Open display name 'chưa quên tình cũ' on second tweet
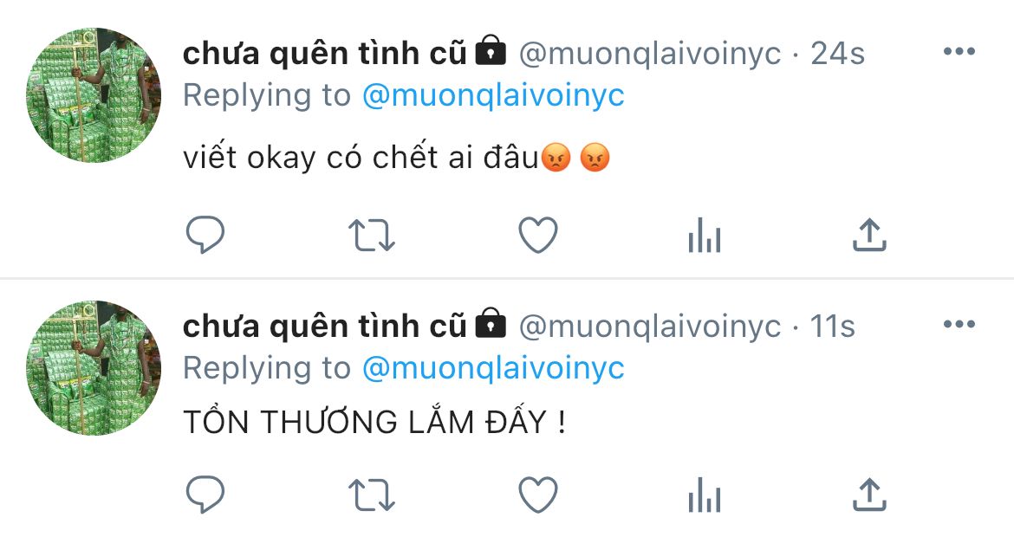This screenshot has height=537, width=1014. (325, 326)
